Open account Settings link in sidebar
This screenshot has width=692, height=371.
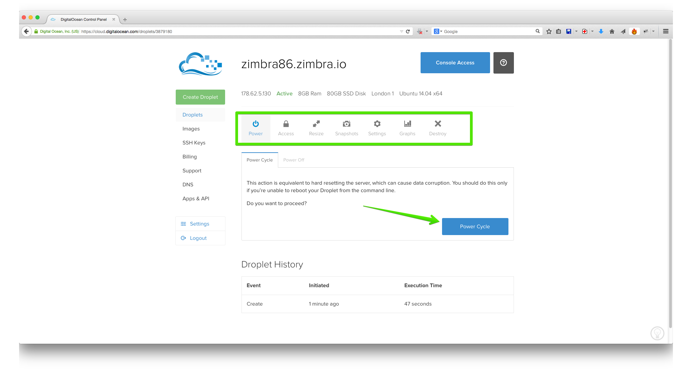[200, 224]
